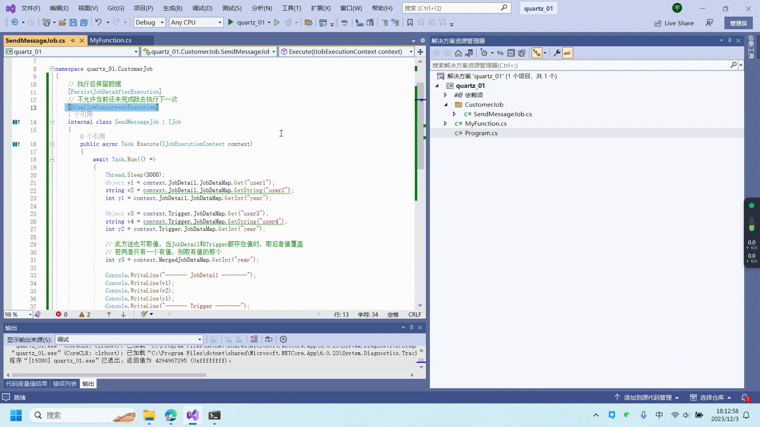Comment out the selected lines icon
The image size is (760, 427).
click(385, 23)
